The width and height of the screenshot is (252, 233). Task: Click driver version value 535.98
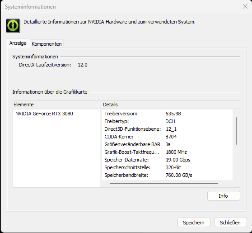coord(173,114)
